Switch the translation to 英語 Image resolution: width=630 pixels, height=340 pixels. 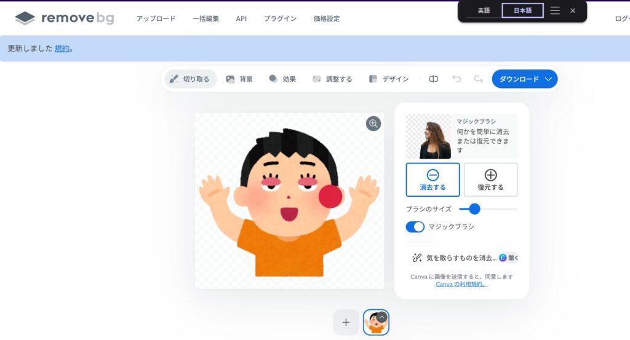(484, 10)
